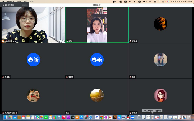Select 小米粥MIA's video tile
194x121 pixels.
click(33, 25)
